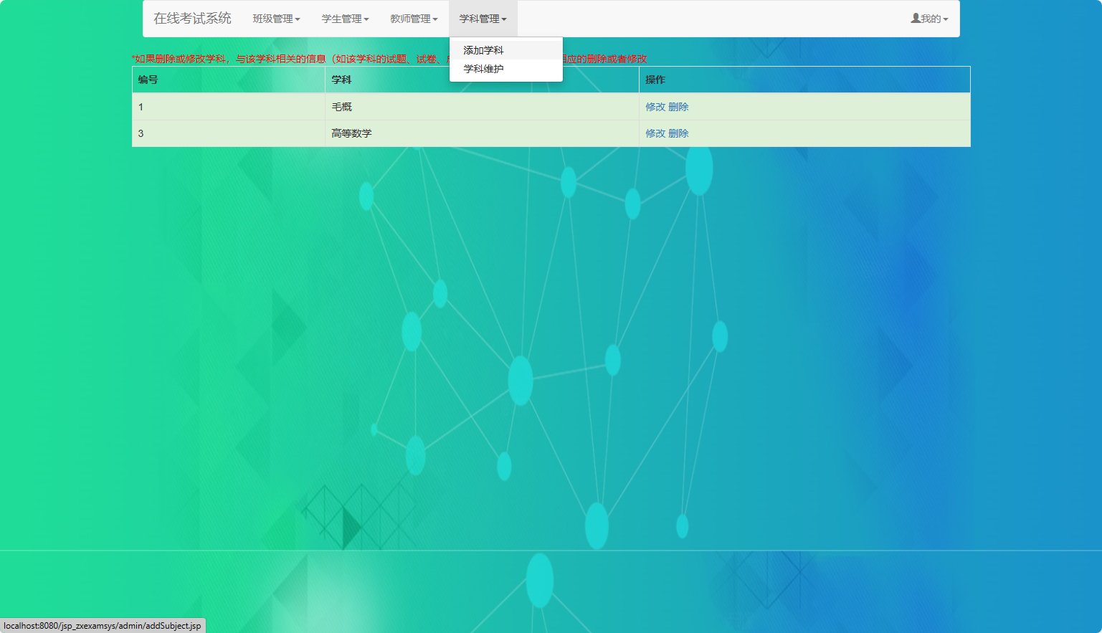
Task: Click 修改 for the 毛概 subject
Action: (x=654, y=106)
